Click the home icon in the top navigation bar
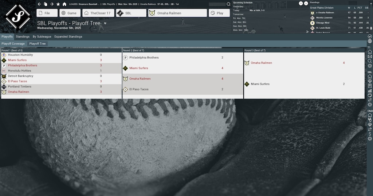The image size is (373, 196). pyautogui.click(x=64, y=4)
